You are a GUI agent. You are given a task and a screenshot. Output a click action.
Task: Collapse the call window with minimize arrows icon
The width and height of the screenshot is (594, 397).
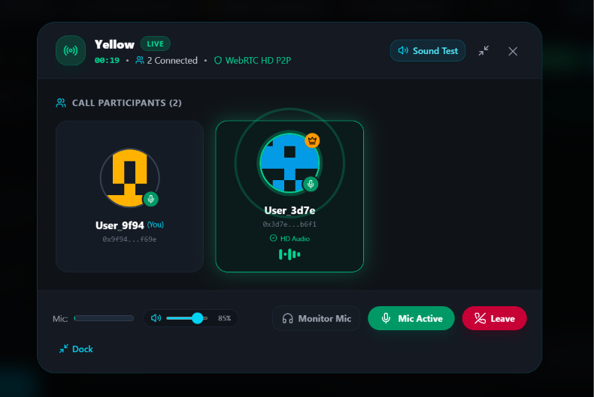[x=483, y=51]
